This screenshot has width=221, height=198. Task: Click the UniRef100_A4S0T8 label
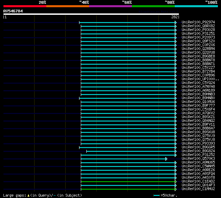[198, 178]
